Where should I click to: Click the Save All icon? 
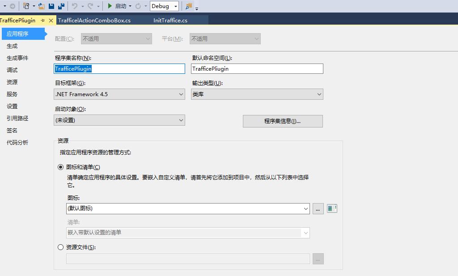pyautogui.click(x=61, y=6)
